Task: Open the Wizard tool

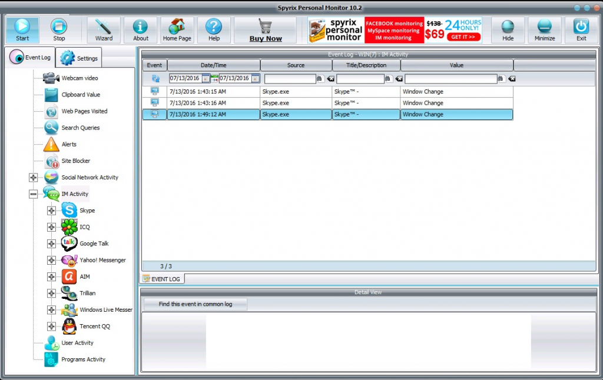Action: 104,27
